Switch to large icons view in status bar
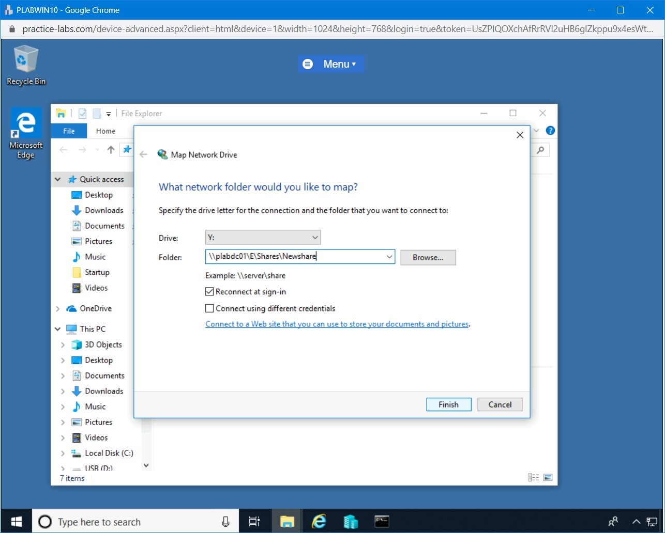The width and height of the screenshot is (665, 533). click(548, 478)
